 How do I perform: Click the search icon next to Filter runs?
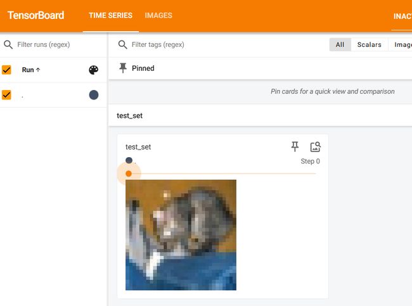click(x=8, y=44)
